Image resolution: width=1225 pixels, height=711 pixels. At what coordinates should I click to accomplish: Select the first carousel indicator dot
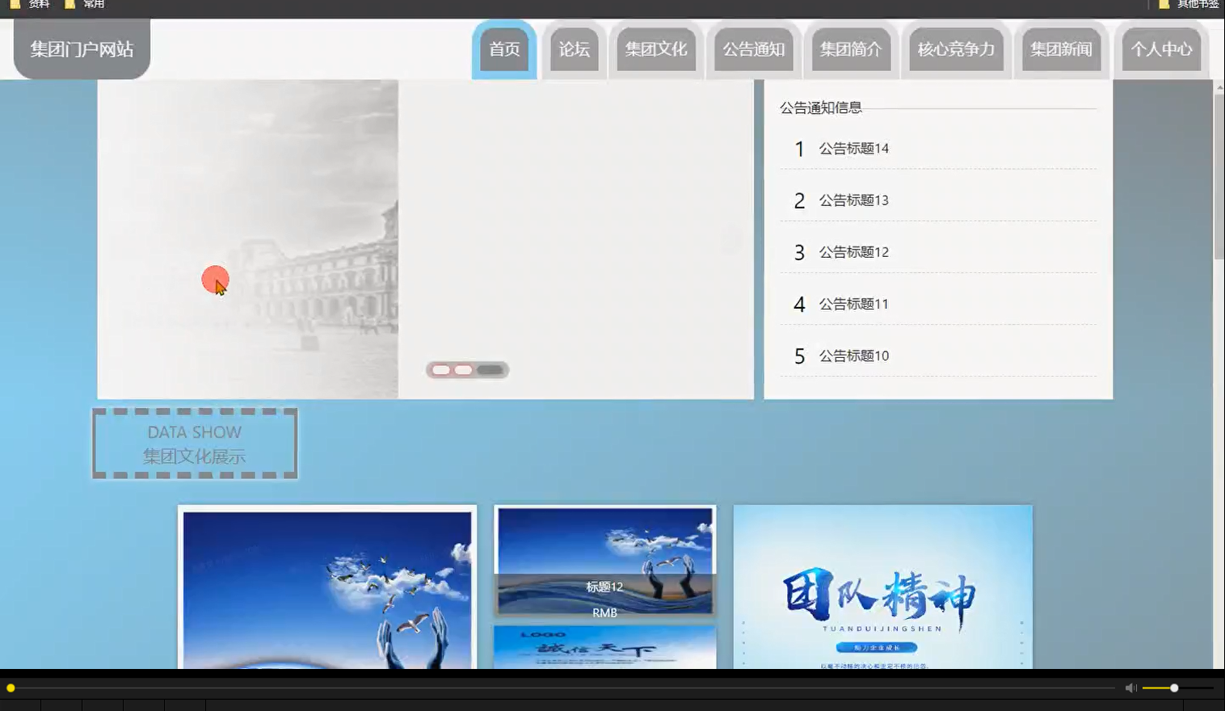441,369
